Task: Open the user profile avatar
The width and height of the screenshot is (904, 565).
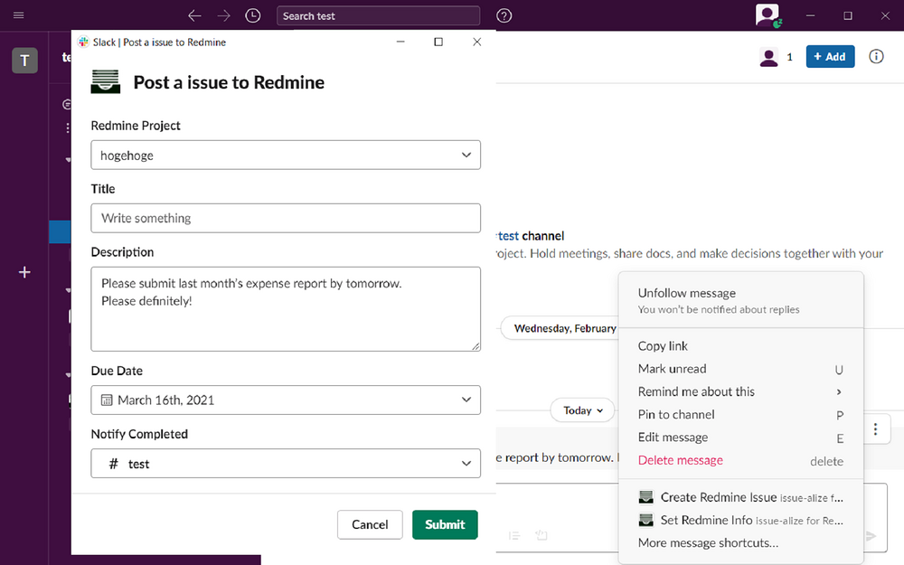Action: 767,15
